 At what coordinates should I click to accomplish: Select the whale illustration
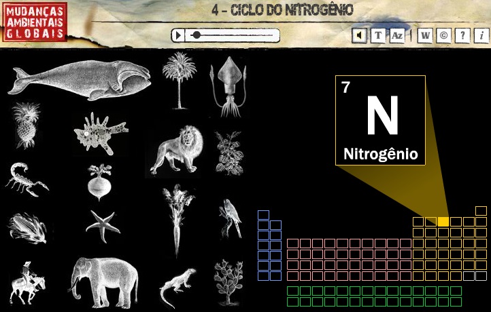pos(80,79)
